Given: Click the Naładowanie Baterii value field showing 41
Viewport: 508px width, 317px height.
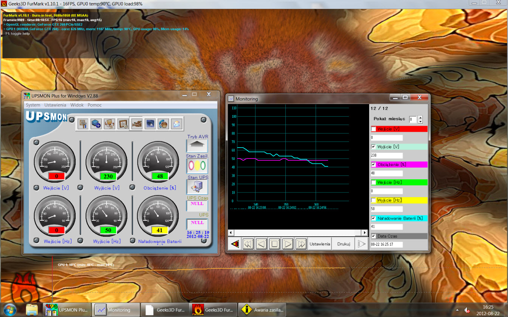Looking at the screenshot, I should [x=387, y=227].
